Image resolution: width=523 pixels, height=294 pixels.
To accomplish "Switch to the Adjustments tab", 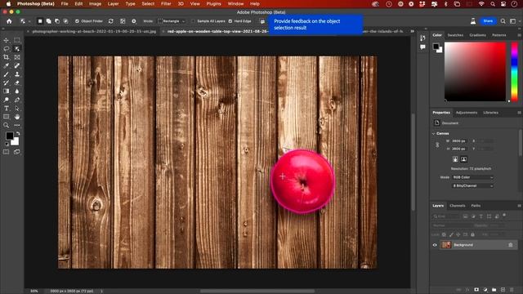I will (x=467, y=113).
